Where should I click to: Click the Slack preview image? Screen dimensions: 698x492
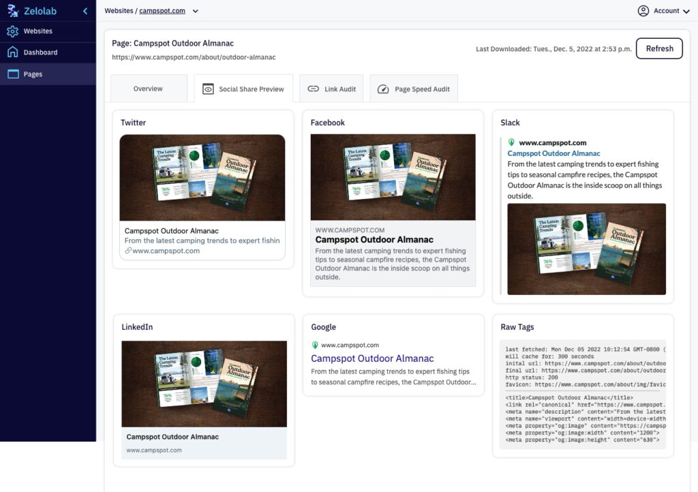tap(587, 249)
